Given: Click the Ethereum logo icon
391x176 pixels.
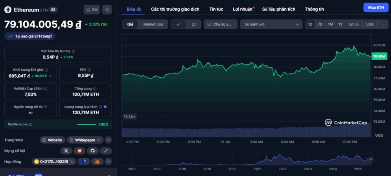Looking at the screenshot, I should 8,10.
